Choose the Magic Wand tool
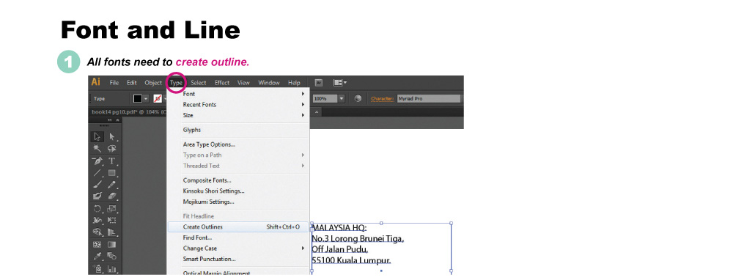This screenshot has width=733, height=280. pos(97,149)
